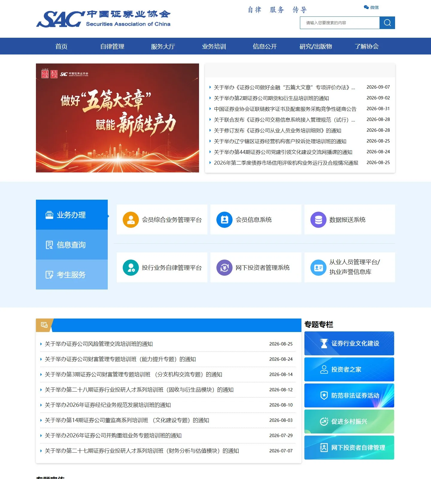Open 数据报送系统 link
The width and height of the screenshot is (431, 479).
point(350,219)
